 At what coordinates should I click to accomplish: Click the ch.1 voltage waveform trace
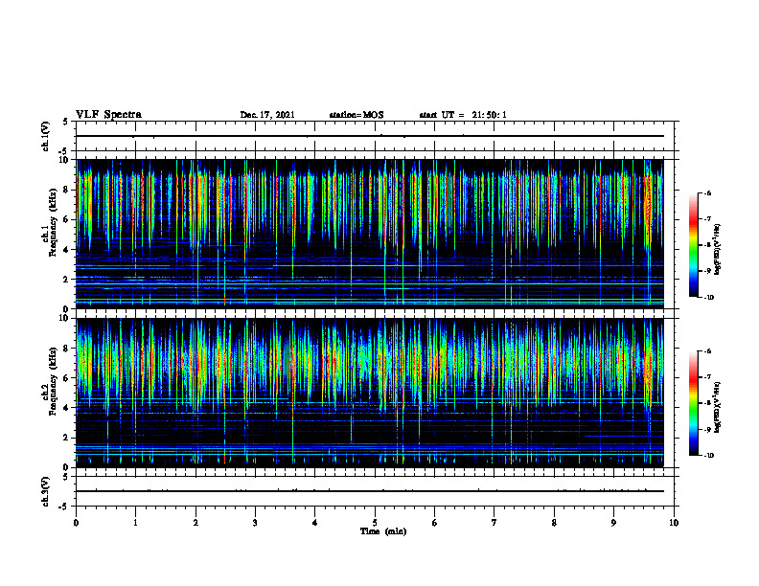pos(370,136)
